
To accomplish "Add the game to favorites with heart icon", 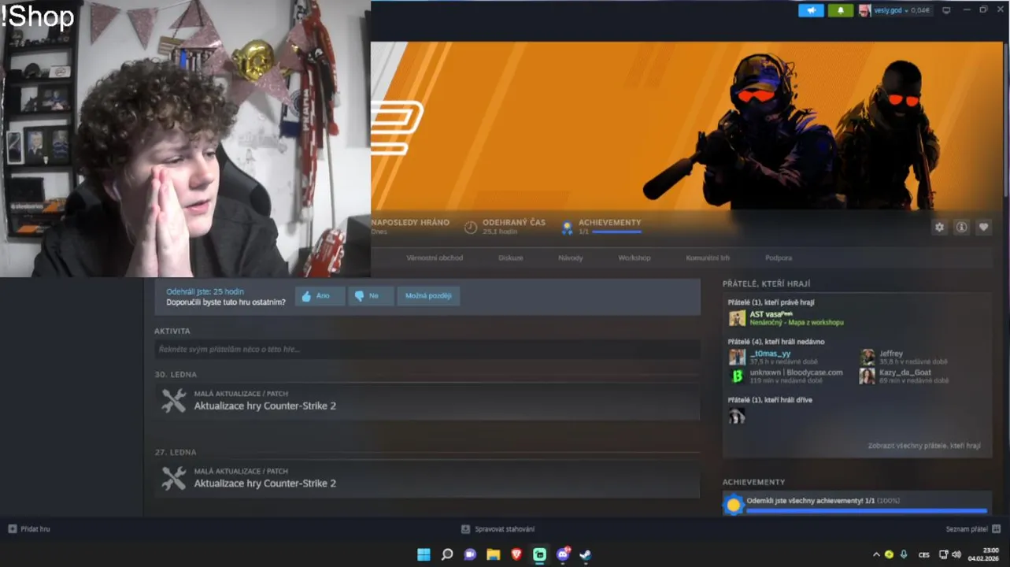I will pos(983,227).
